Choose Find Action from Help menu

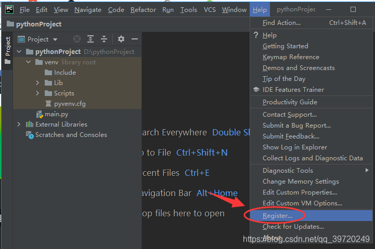point(312,23)
